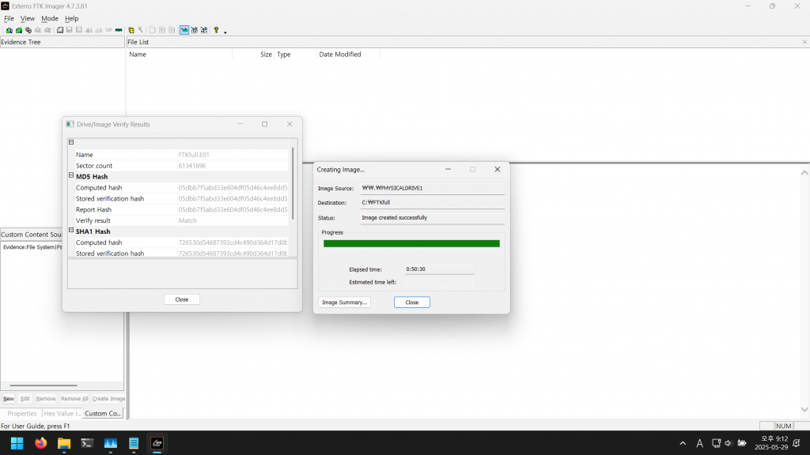Open the File menu
The width and height of the screenshot is (810, 455).
click(9, 19)
